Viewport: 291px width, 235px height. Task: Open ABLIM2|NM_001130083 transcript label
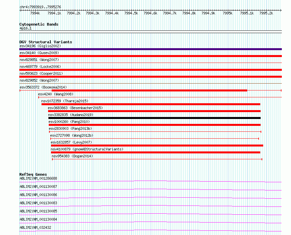coord(38,203)
